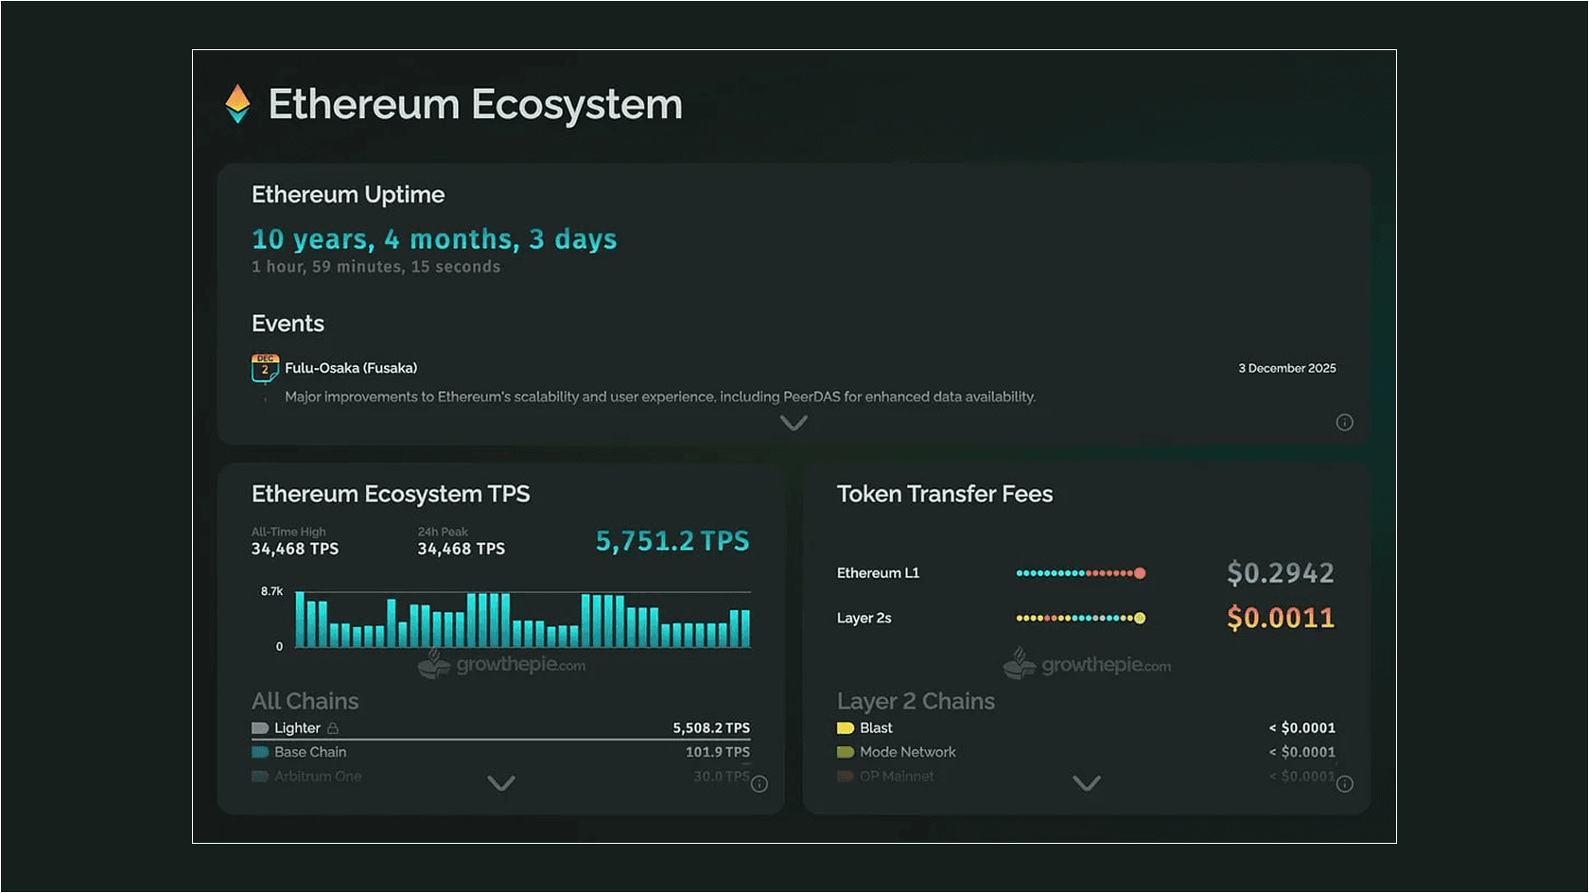Screen dimensions: 1589x893
Task: Click the Ethereum L1 fee dot indicator
Action: point(1081,573)
